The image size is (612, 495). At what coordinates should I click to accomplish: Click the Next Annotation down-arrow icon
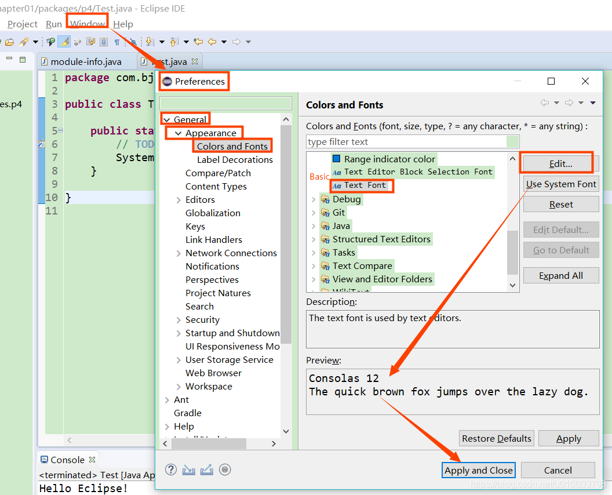[150, 42]
